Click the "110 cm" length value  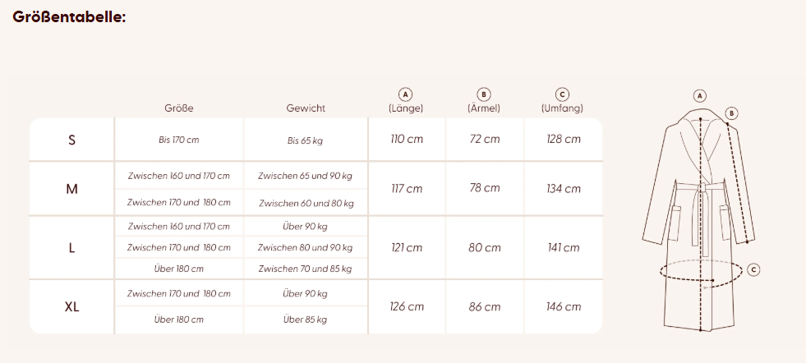tap(407, 139)
